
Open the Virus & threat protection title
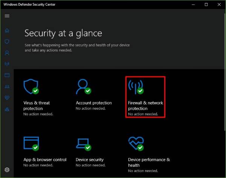37,106
